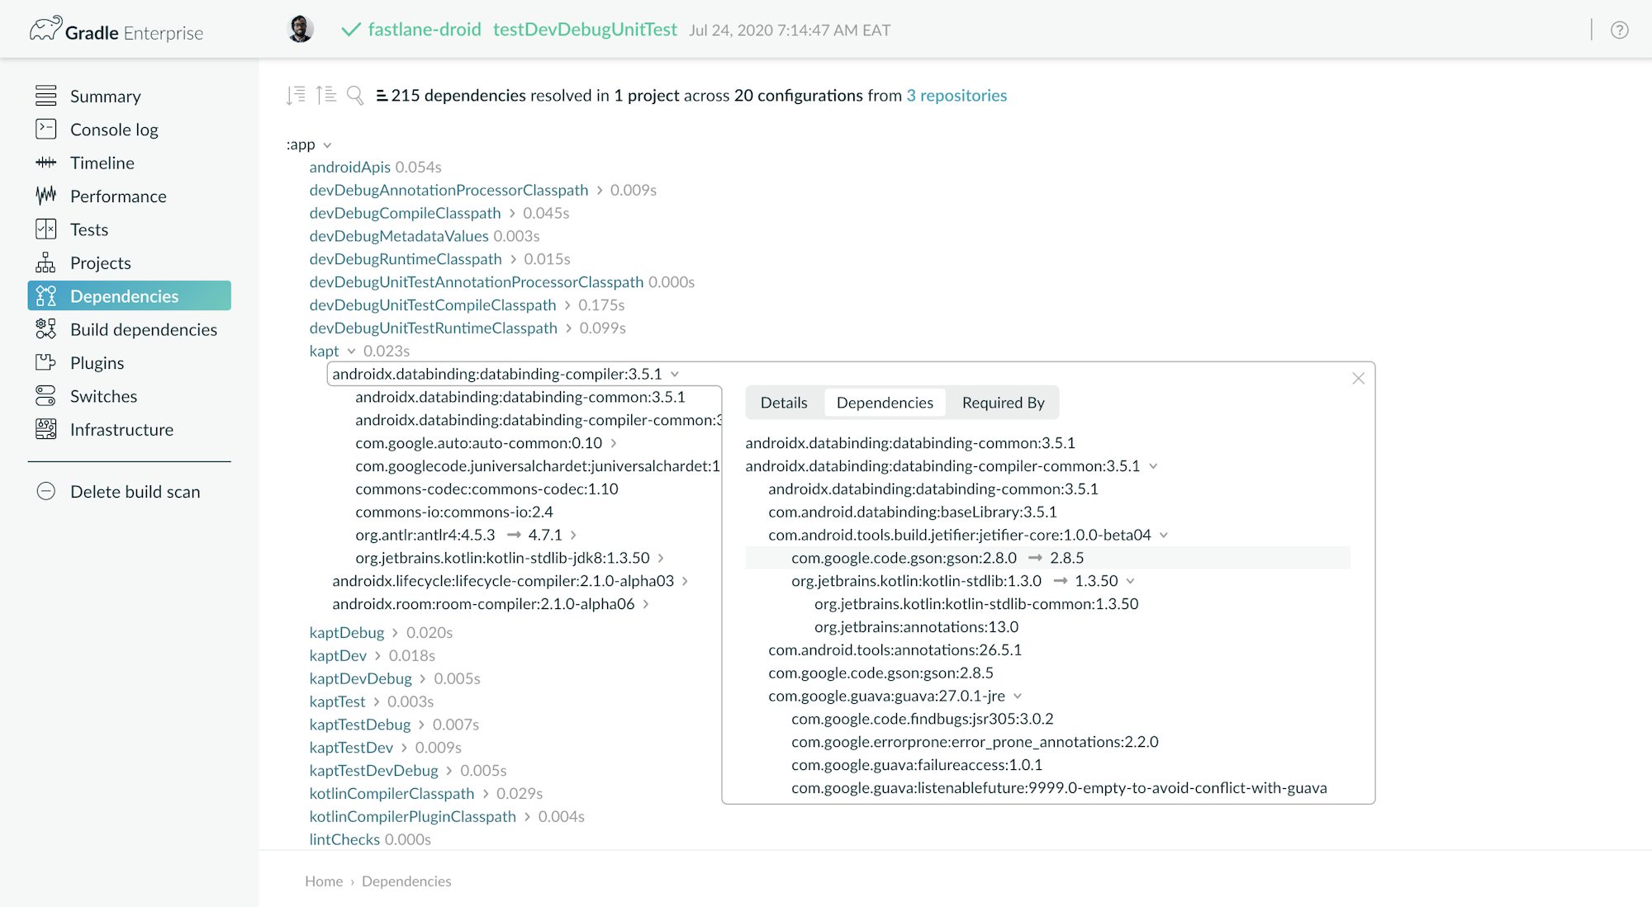The width and height of the screenshot is (1652, 907).
Task: Open the Details tab
Action: point(783,402)
